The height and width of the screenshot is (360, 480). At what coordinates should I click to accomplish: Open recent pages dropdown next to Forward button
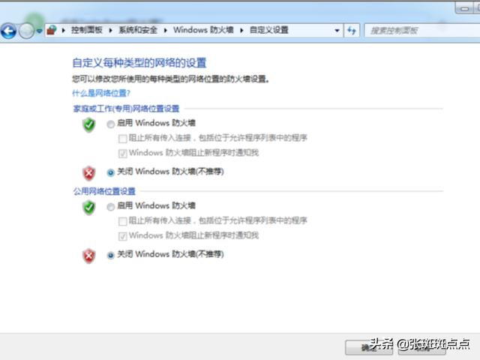tap(39, 31)
